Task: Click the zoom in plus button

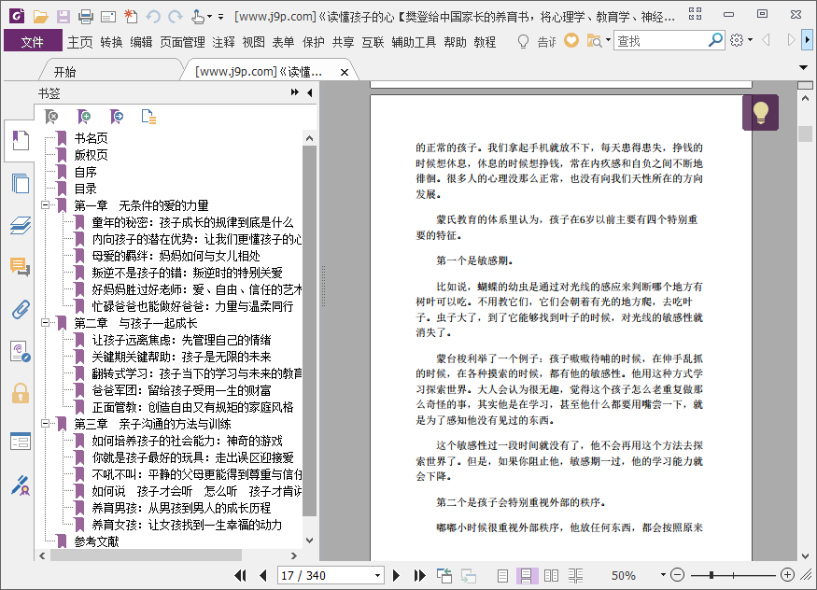Action: (787, 575)
